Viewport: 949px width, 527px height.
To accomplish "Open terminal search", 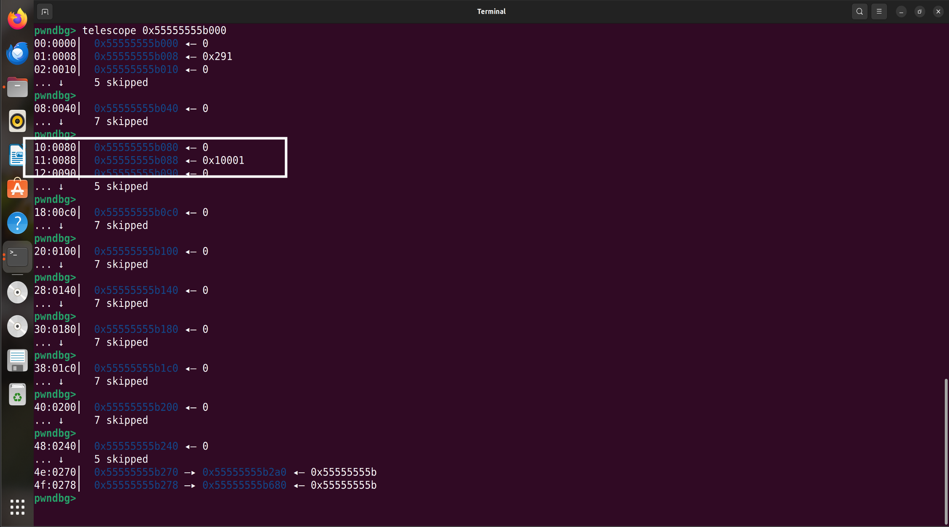I will click(859, 12).
